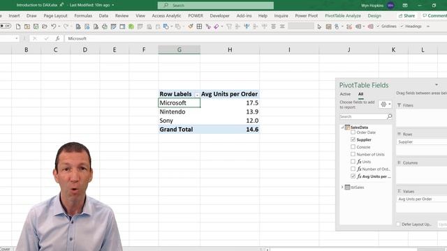Image resolution: width=447 pixels, height=251 pixels.
Task: Check the Units measure checkbox
Action: (353, 161)
